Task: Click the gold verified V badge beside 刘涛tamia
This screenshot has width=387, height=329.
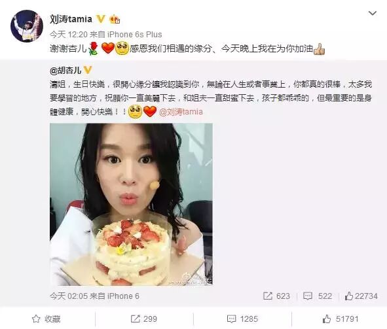Action: 100,19
